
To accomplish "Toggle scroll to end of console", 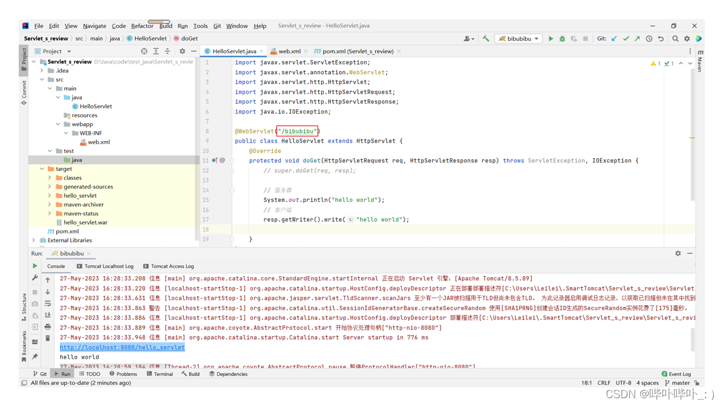I will tap(48, 315).
